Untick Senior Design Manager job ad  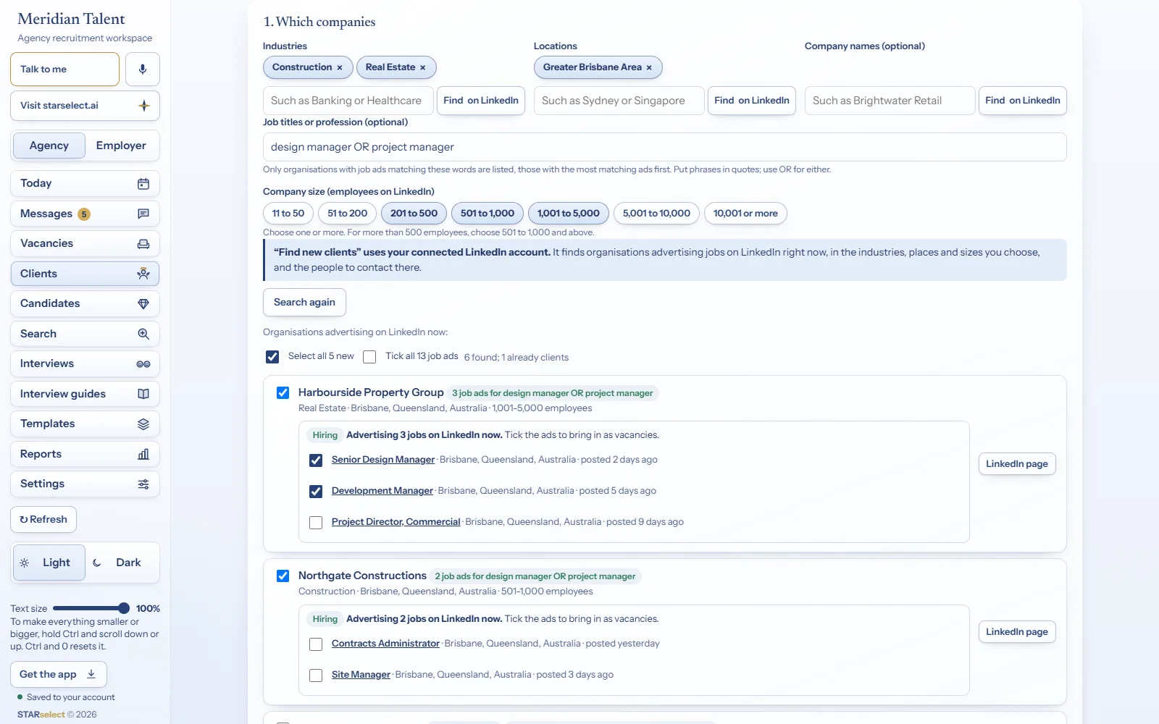tap(316, 460)
